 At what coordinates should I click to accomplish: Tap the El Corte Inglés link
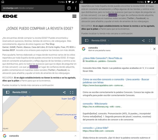coord(53,47)
